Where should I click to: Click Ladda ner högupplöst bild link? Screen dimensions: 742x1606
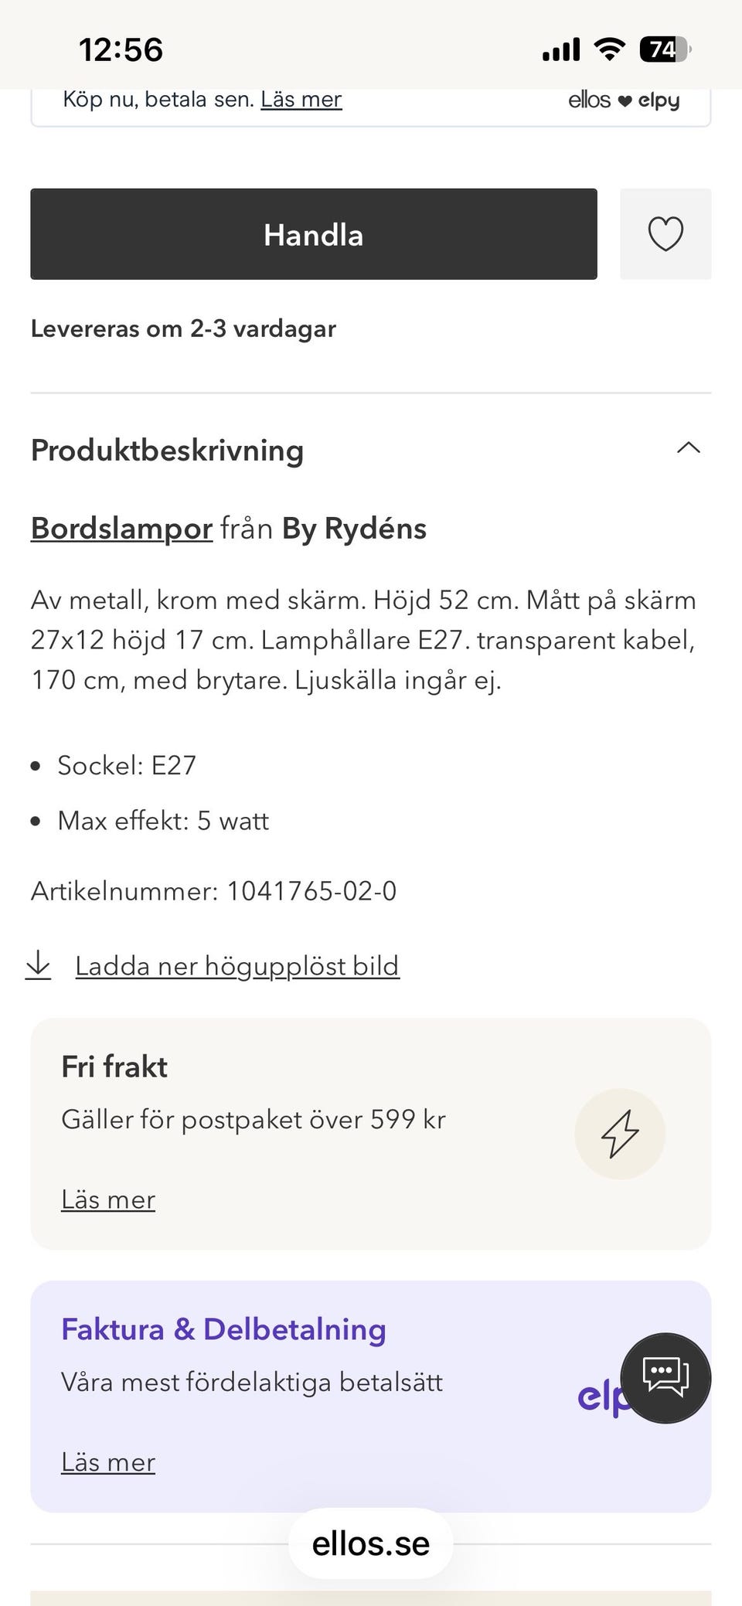click(237, 966)
